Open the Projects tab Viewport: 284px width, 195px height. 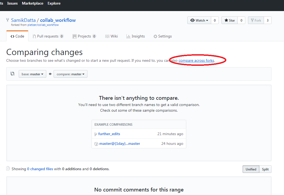click(84, 36)
